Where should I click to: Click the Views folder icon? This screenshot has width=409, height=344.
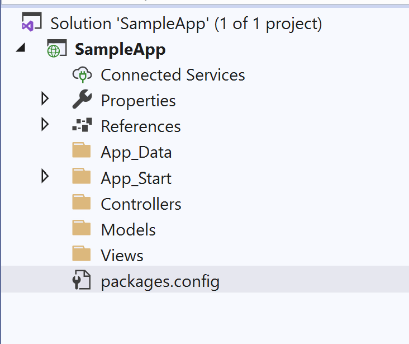pos(82,253)
